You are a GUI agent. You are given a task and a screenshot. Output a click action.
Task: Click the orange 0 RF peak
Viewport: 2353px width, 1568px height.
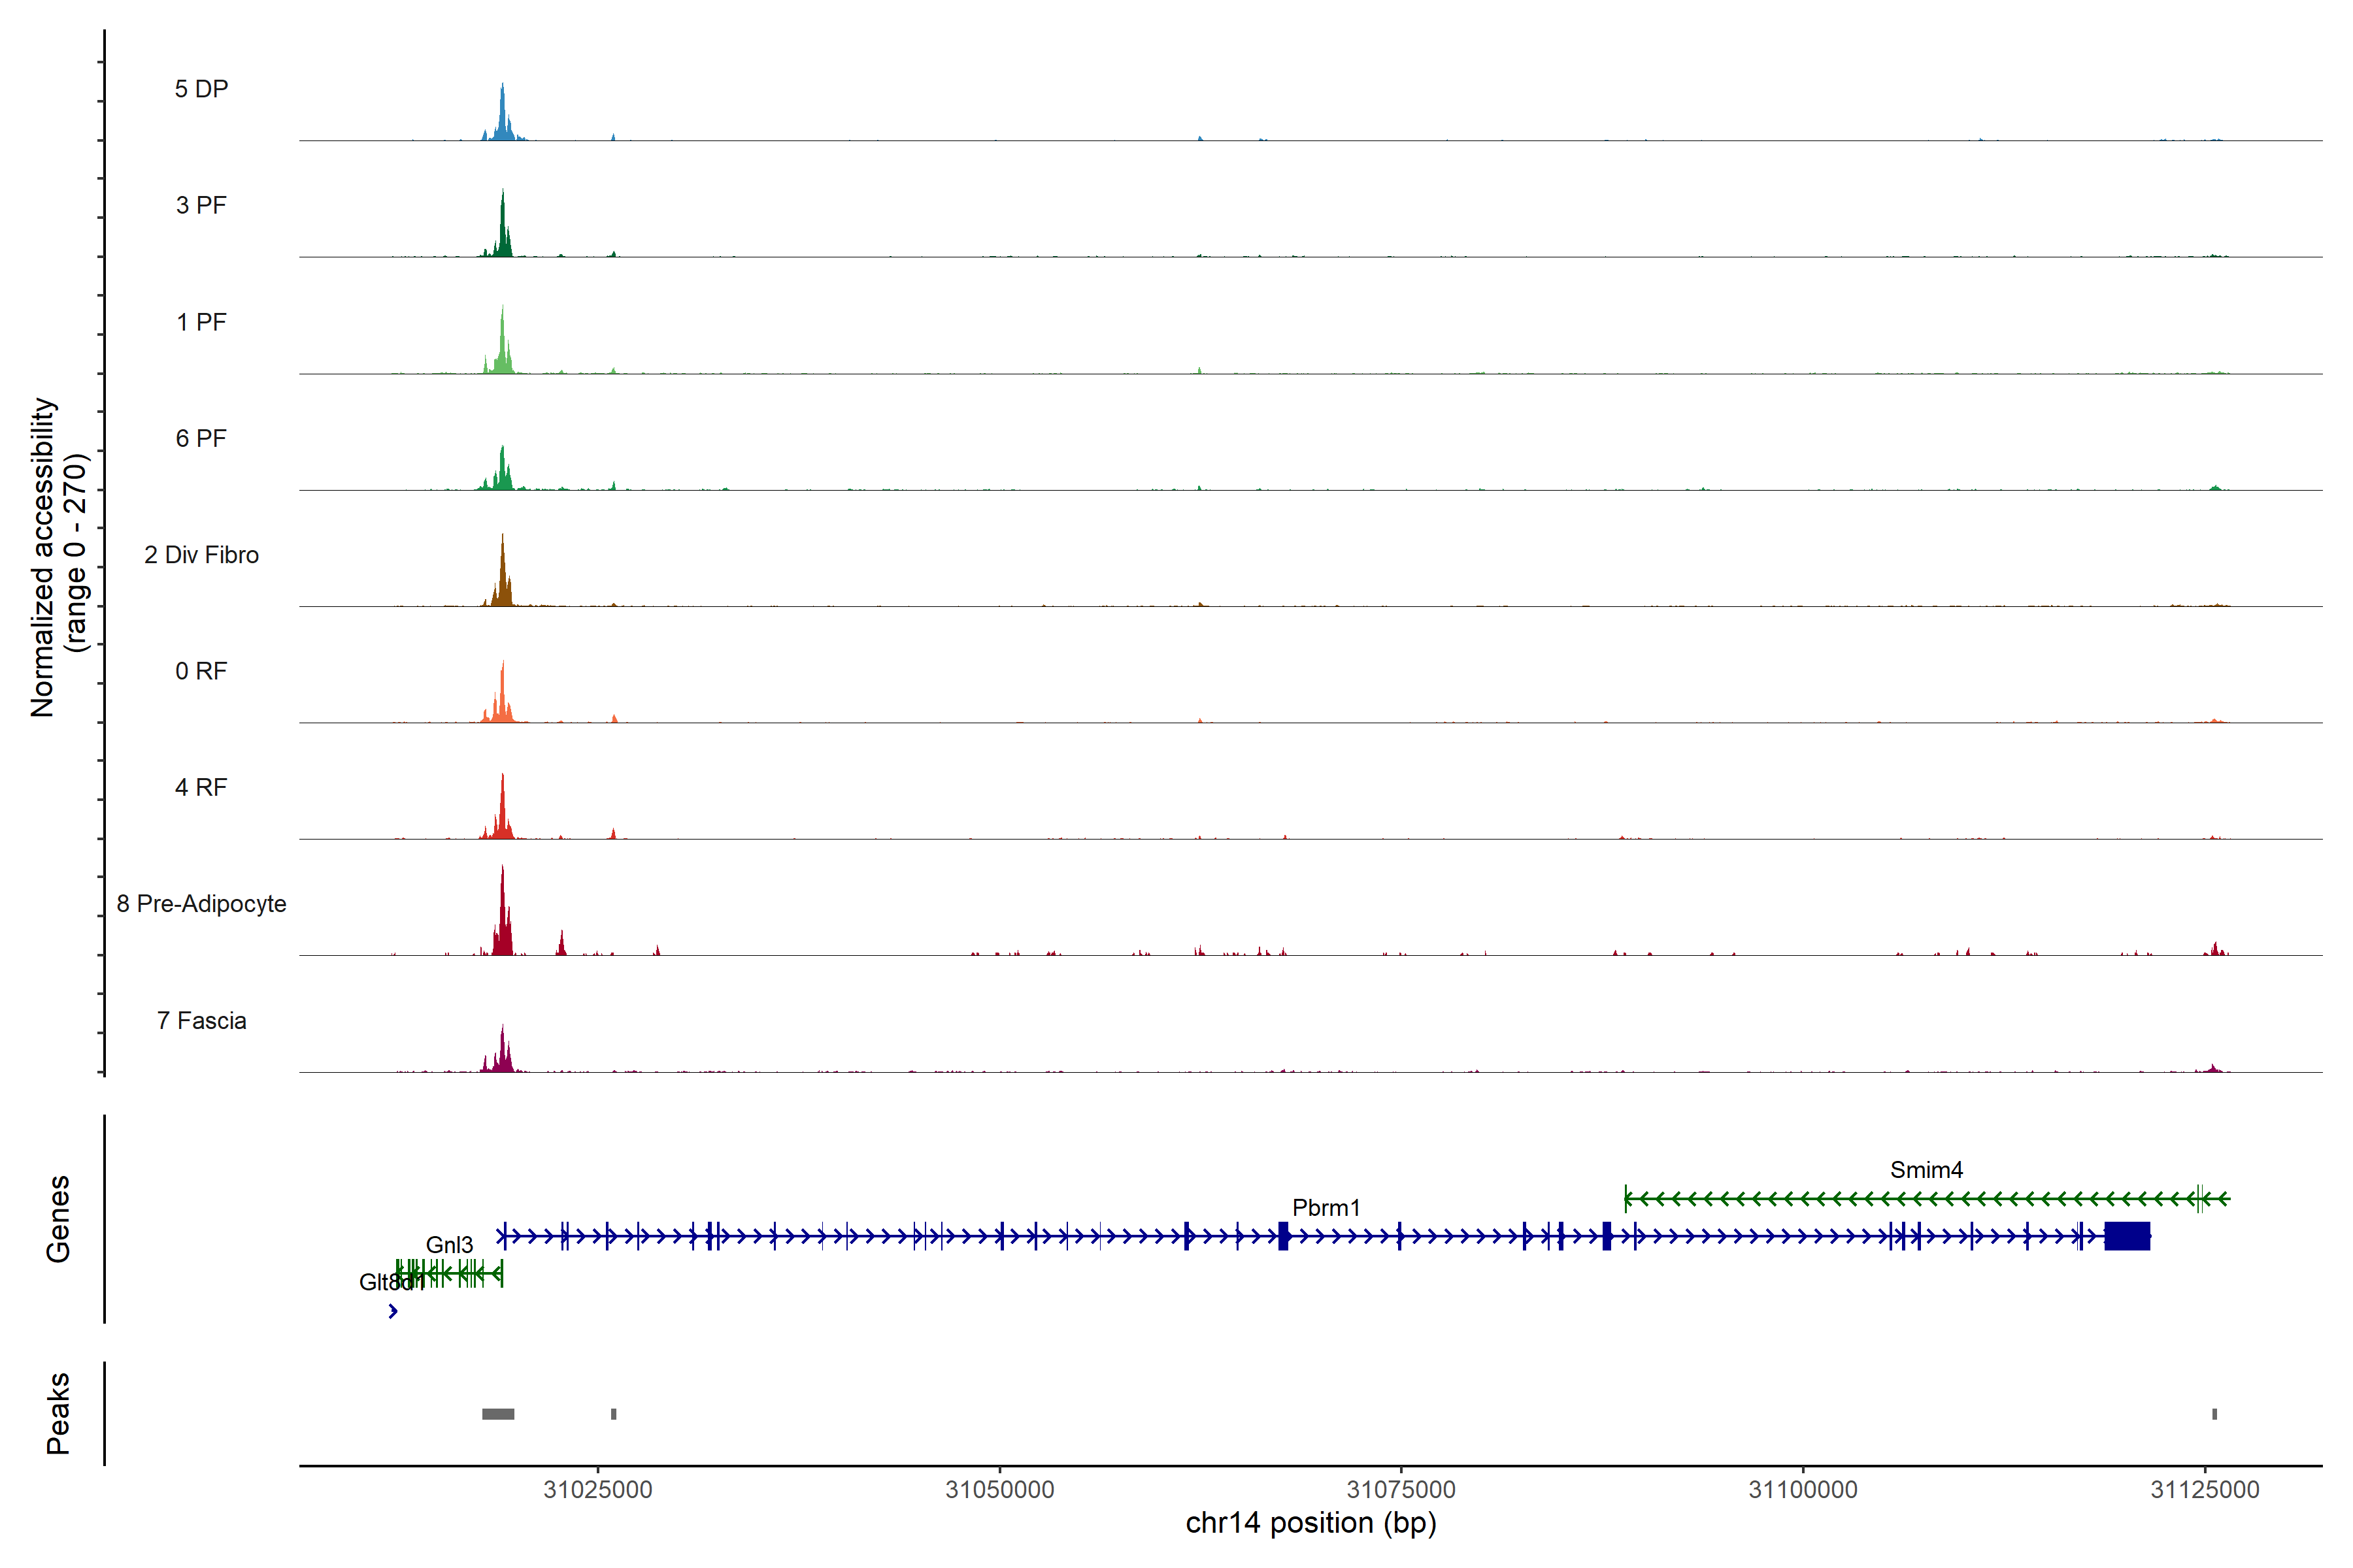click(502, 700)
